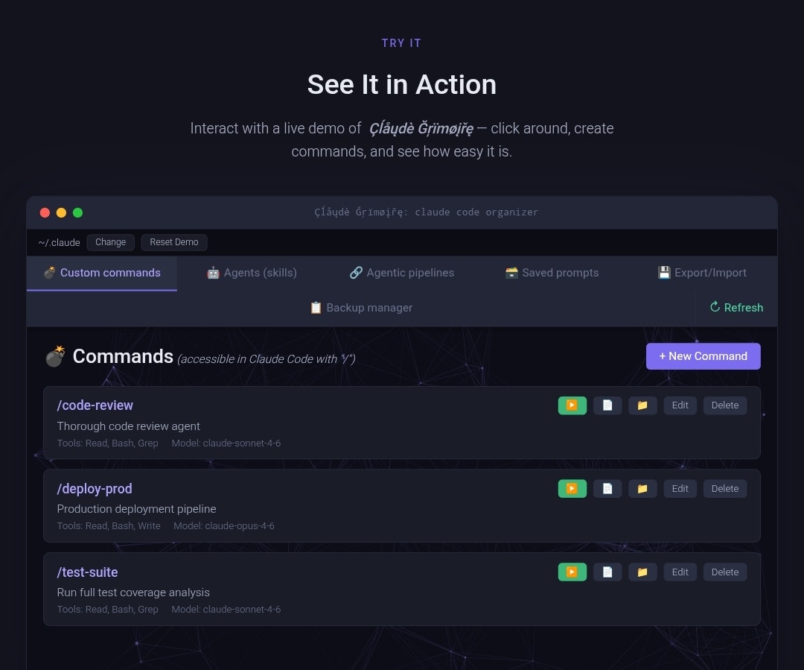Click the bomb icon beside Commands heading

click(x=54, y=356)
